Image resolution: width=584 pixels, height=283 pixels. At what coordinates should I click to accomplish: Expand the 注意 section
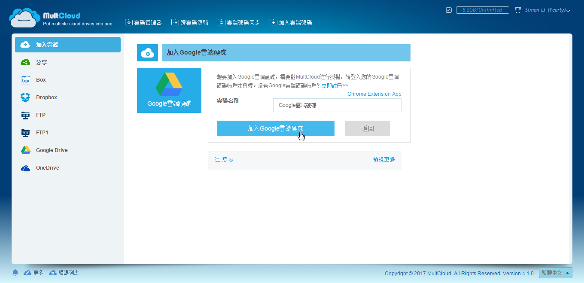(224, 160)
